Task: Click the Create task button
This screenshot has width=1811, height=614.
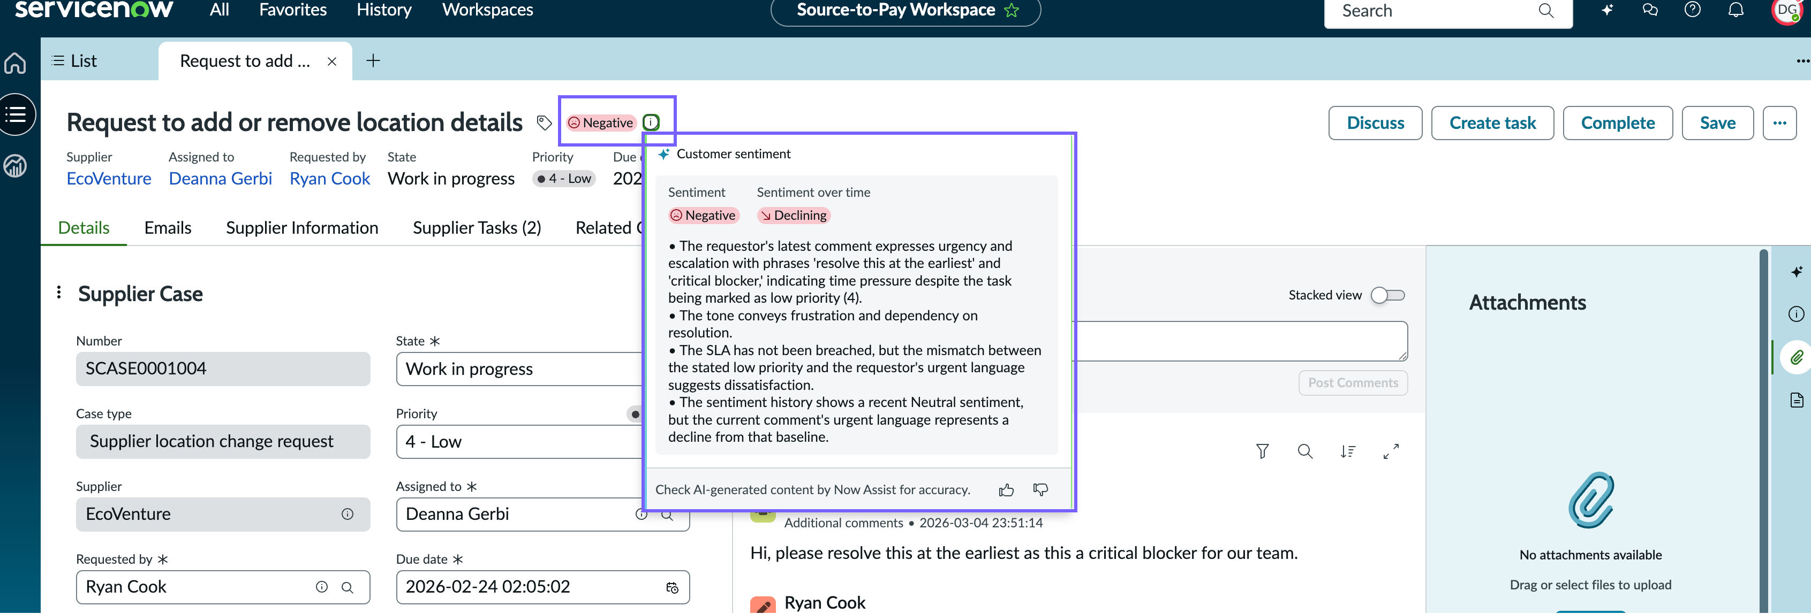Action: click(x=1492, y=123)
